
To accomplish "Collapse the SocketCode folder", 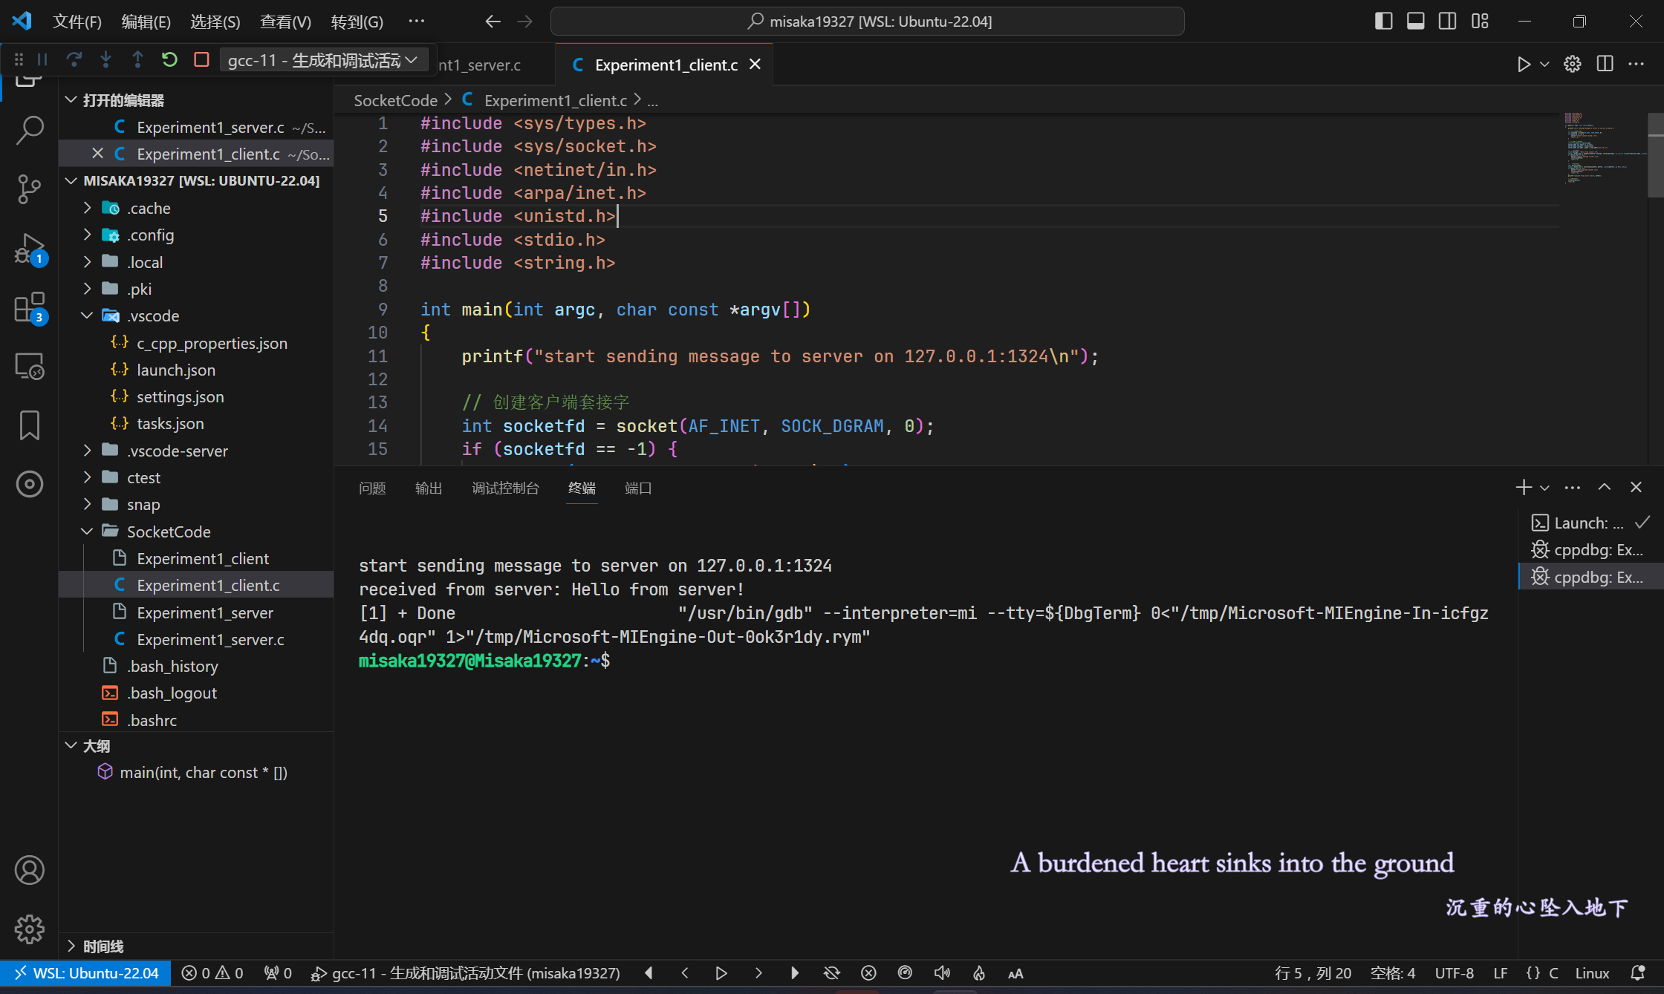I will tap(196, 532).
